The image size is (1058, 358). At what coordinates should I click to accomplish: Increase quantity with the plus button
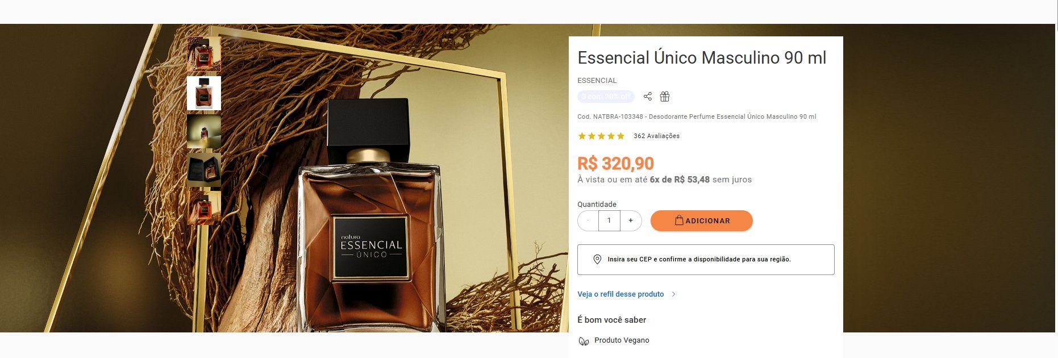pyautogui.click(x=631, y=220)
